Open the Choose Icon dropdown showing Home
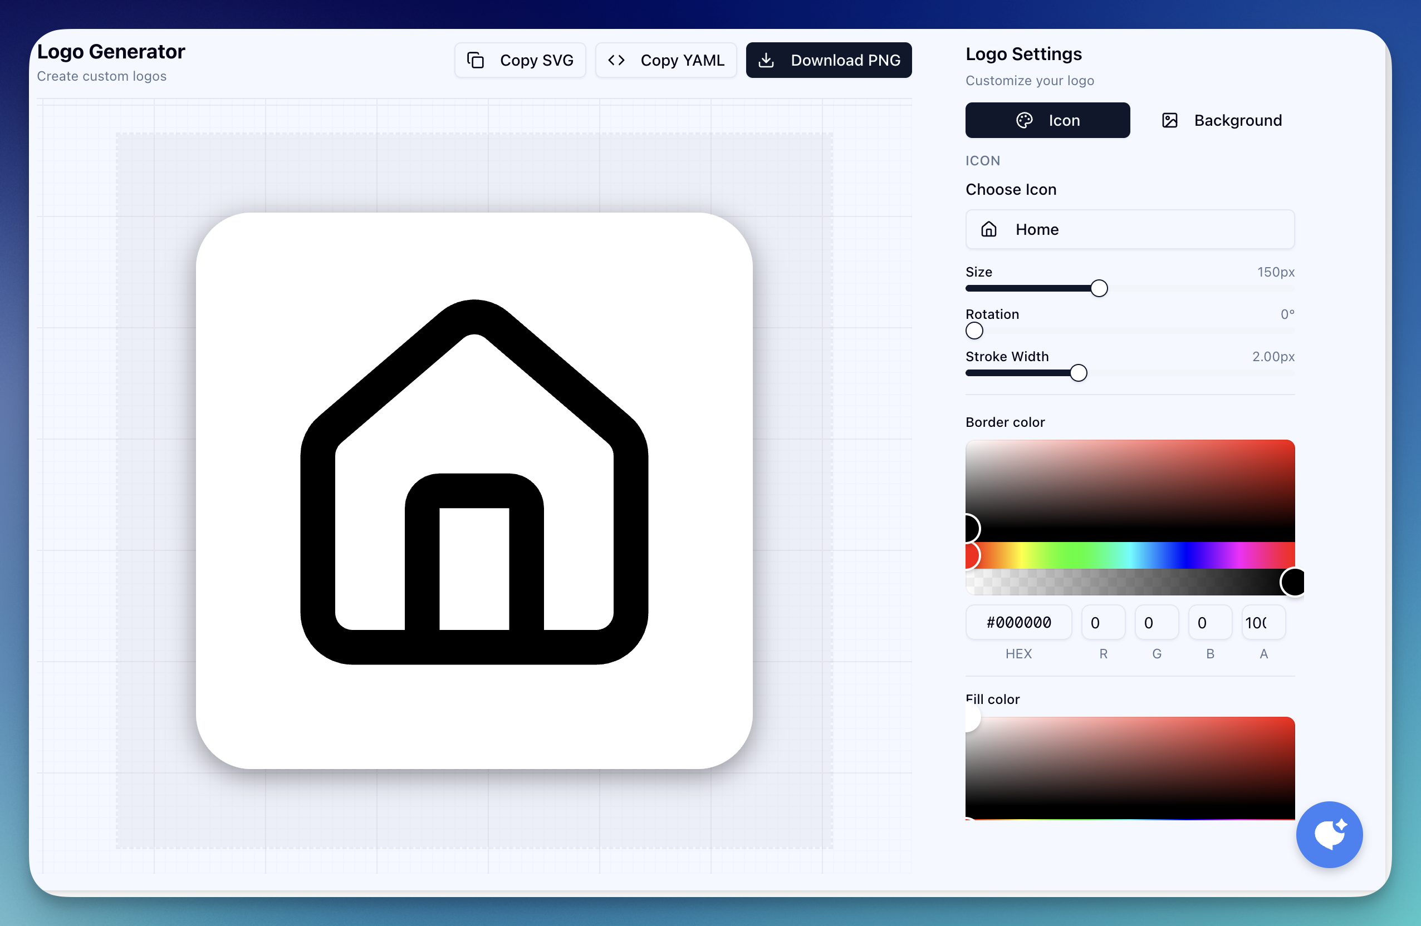 pos(1129,229)
